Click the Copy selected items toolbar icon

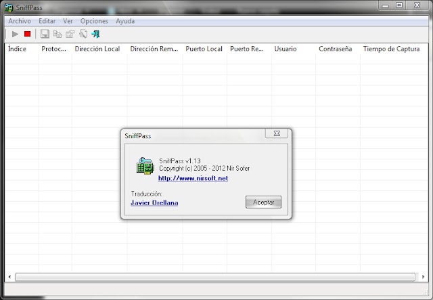[57, 34]
